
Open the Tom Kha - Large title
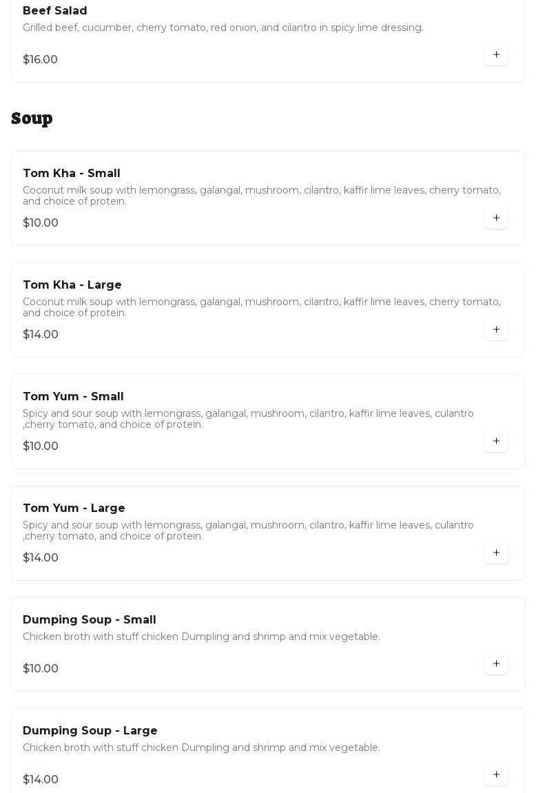(x=72, y=285)
